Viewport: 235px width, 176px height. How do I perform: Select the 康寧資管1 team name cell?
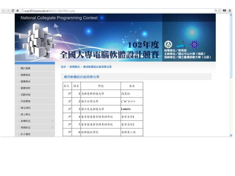132,117
